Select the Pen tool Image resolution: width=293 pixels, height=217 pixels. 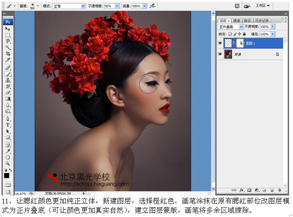8,119
